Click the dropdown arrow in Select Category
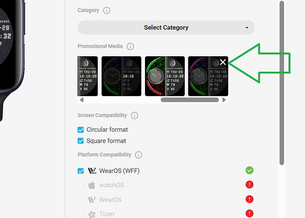The image size is (305, 218). coord(247,27)
